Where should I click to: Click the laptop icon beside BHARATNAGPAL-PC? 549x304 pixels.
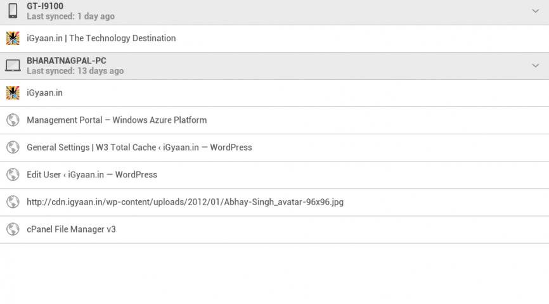point(13,65)
